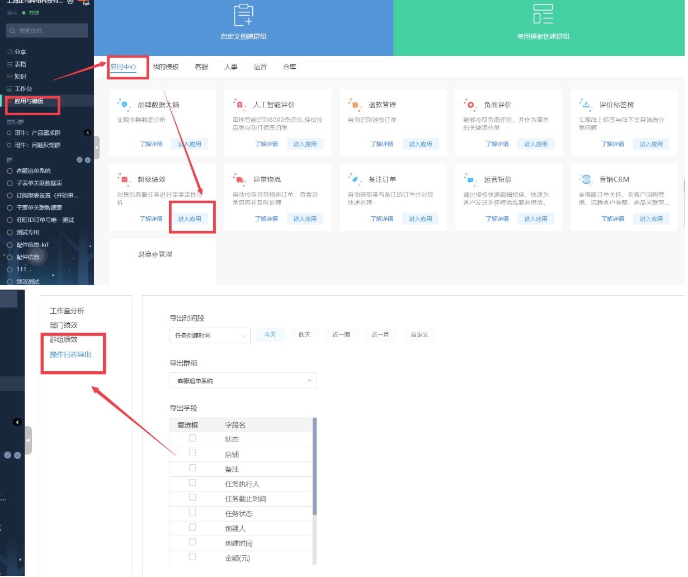Click the 使用模板创建群组 icon

tap(543, 15)
